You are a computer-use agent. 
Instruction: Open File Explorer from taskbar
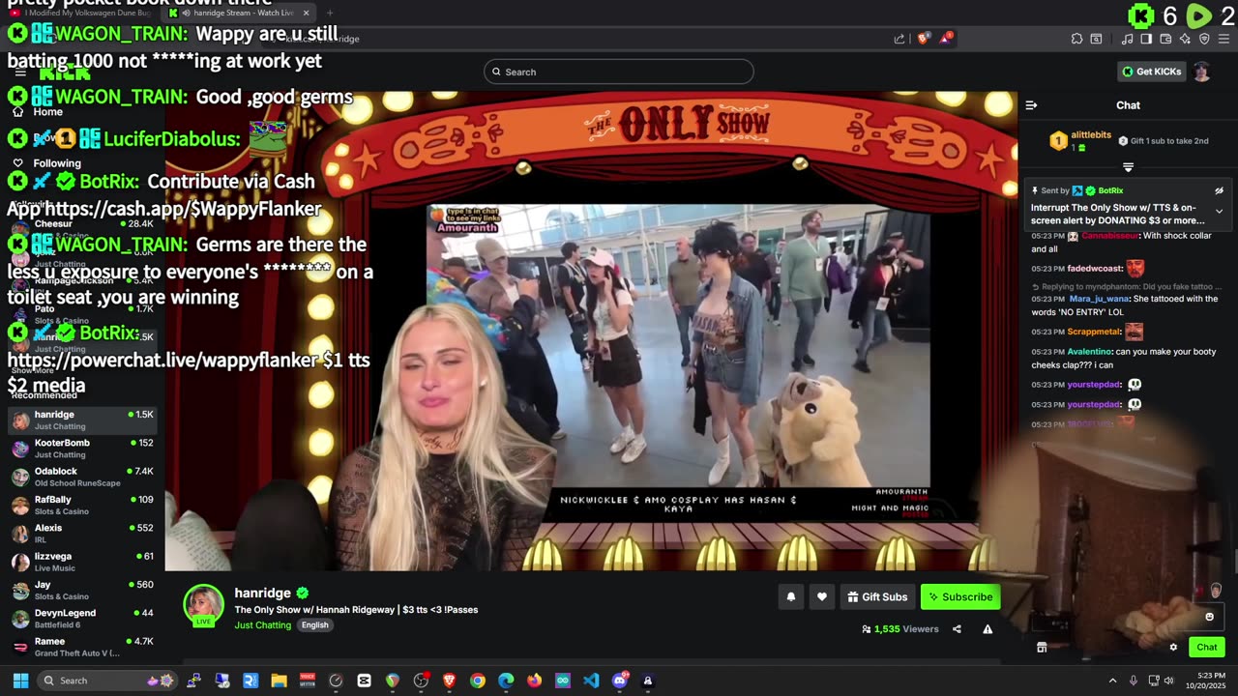tap(279, 681)
